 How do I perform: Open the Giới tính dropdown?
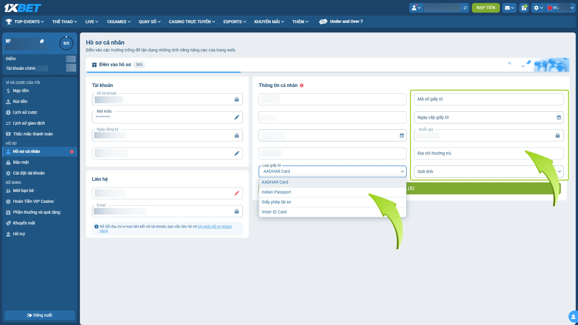(x=489, y=172)
